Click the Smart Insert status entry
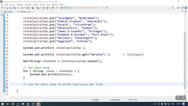188x106 pixels. click(115, 100)
